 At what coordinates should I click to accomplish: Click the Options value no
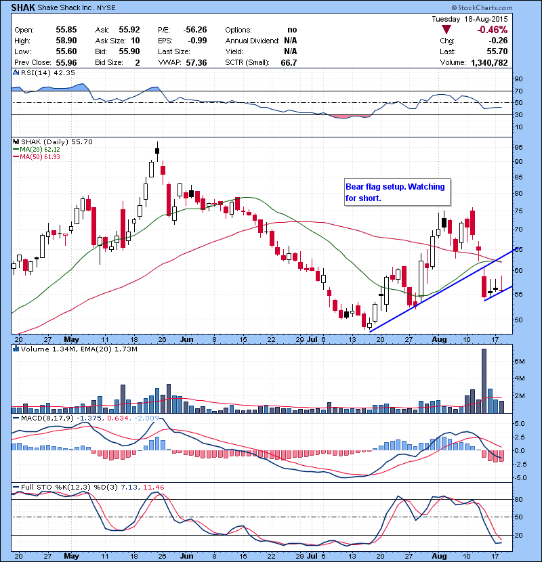pos(293,30)
